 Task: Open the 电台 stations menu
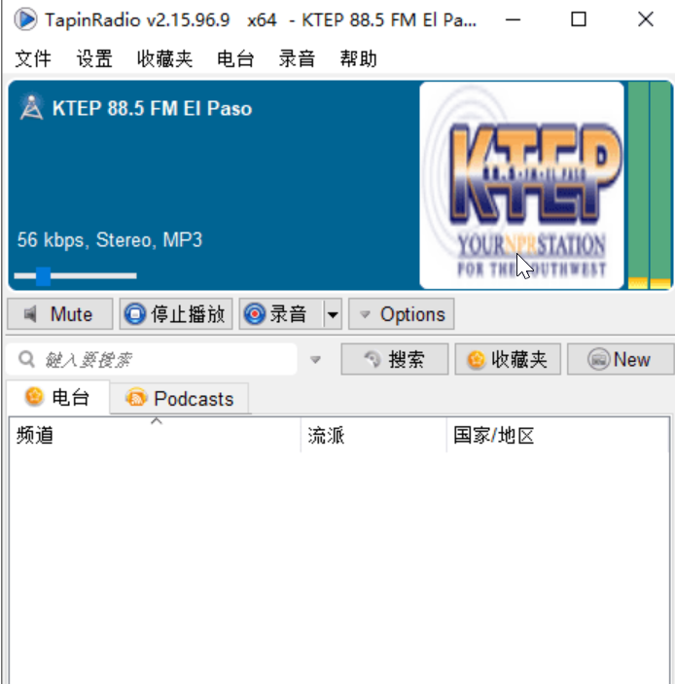(x=235, y=58)
